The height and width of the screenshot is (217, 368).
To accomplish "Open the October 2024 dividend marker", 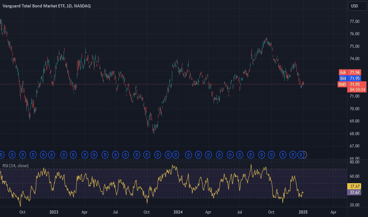I will coord(271,155).
